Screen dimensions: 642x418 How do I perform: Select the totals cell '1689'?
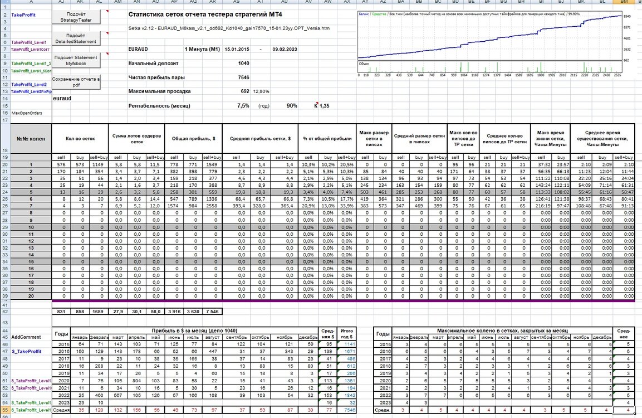coord(99,312)
